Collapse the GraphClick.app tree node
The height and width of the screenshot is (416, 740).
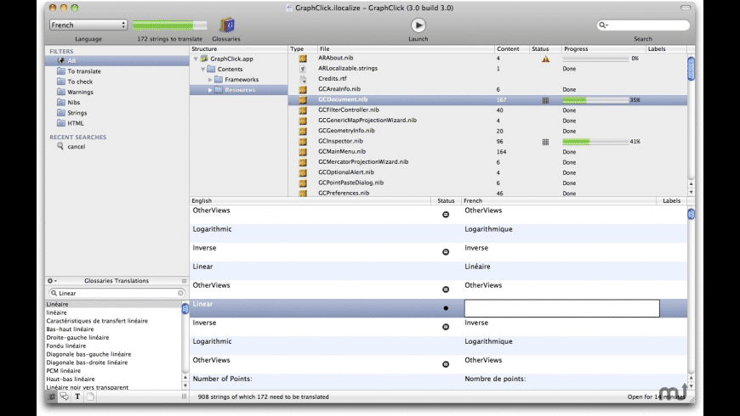click(x=195, y=59)
